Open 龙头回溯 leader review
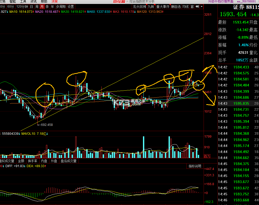The image size is (259, 205). (140, 7)
